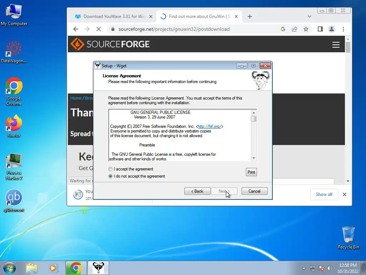Open Chrome tab search dropdown
This screenshot has height=275, width=366.
click(x=310, y=16)
